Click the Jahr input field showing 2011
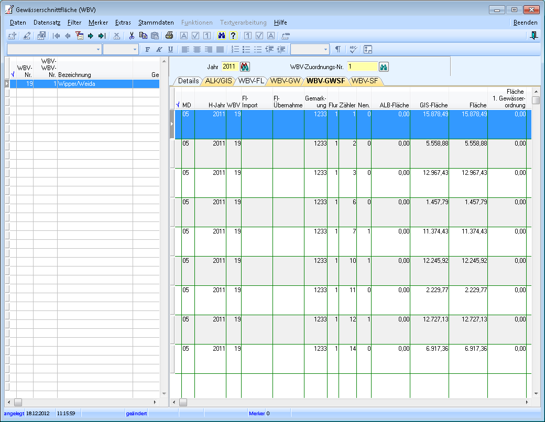Viewport: 545px width, 422px height. point(230,66)
